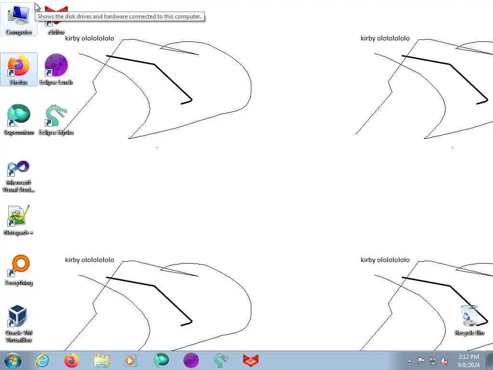The width and height of the screenshot is (493, 370).
Task: Launch Internet Explorer from the taskbar
Action: pyautogui.click(x=42, y=360)
